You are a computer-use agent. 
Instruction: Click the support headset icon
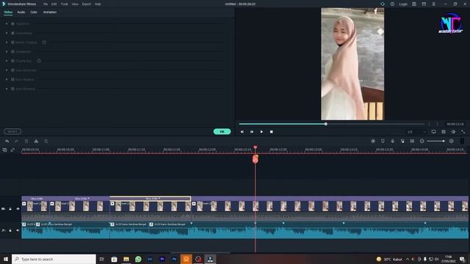point(383,4)
